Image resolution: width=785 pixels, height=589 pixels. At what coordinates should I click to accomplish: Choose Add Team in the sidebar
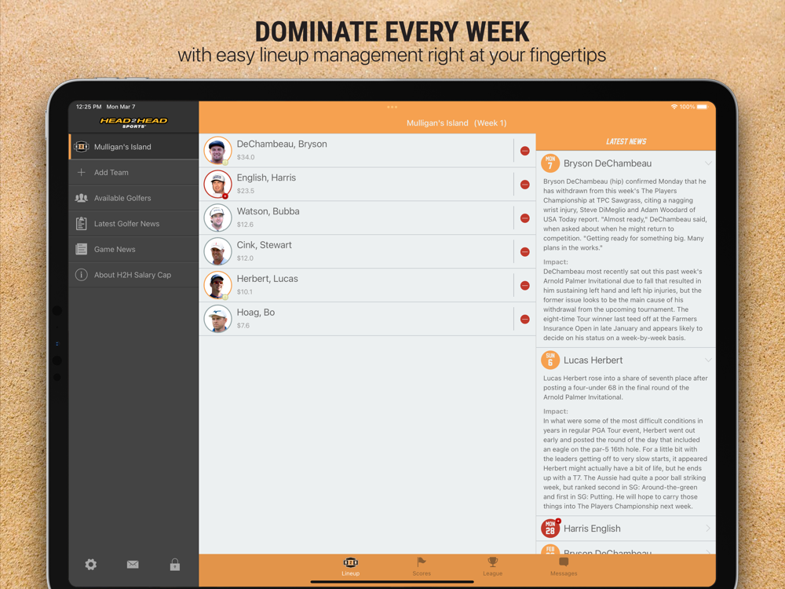133,172
